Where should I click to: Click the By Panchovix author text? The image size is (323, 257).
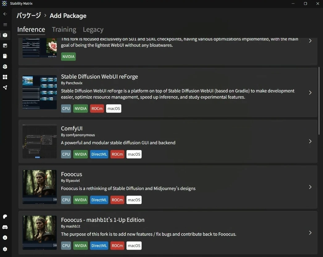click(72, 83)
